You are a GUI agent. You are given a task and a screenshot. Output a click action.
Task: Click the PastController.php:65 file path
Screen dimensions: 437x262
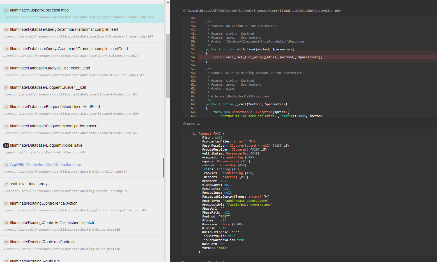pos(44,152)
